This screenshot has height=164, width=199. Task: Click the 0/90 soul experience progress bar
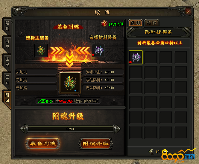coord(70,129)
